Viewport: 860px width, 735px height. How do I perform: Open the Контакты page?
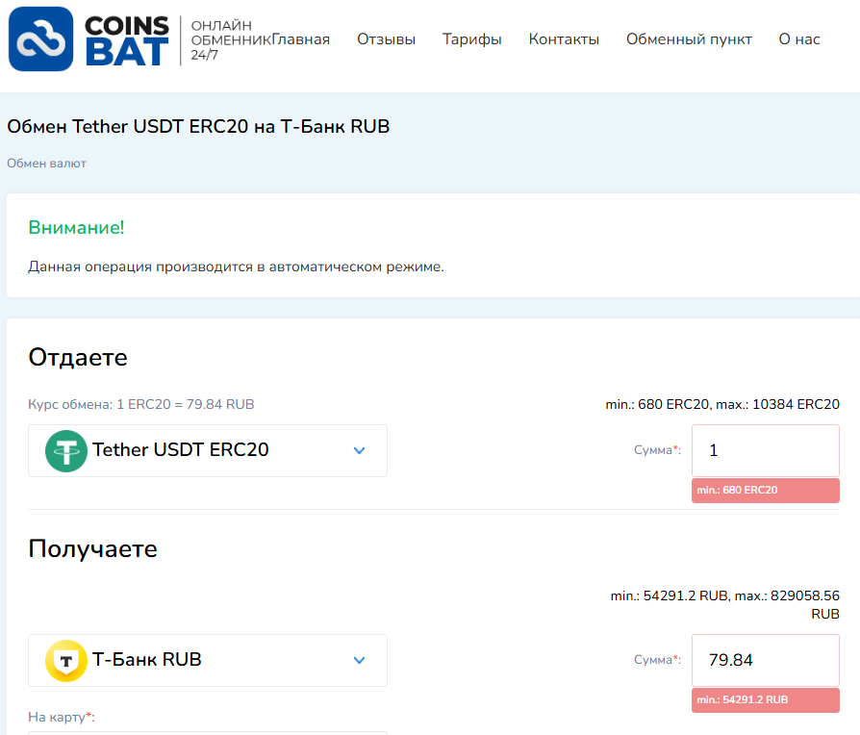563,40
